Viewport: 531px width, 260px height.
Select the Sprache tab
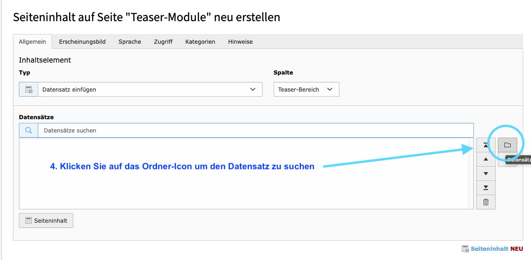[129, 41]
